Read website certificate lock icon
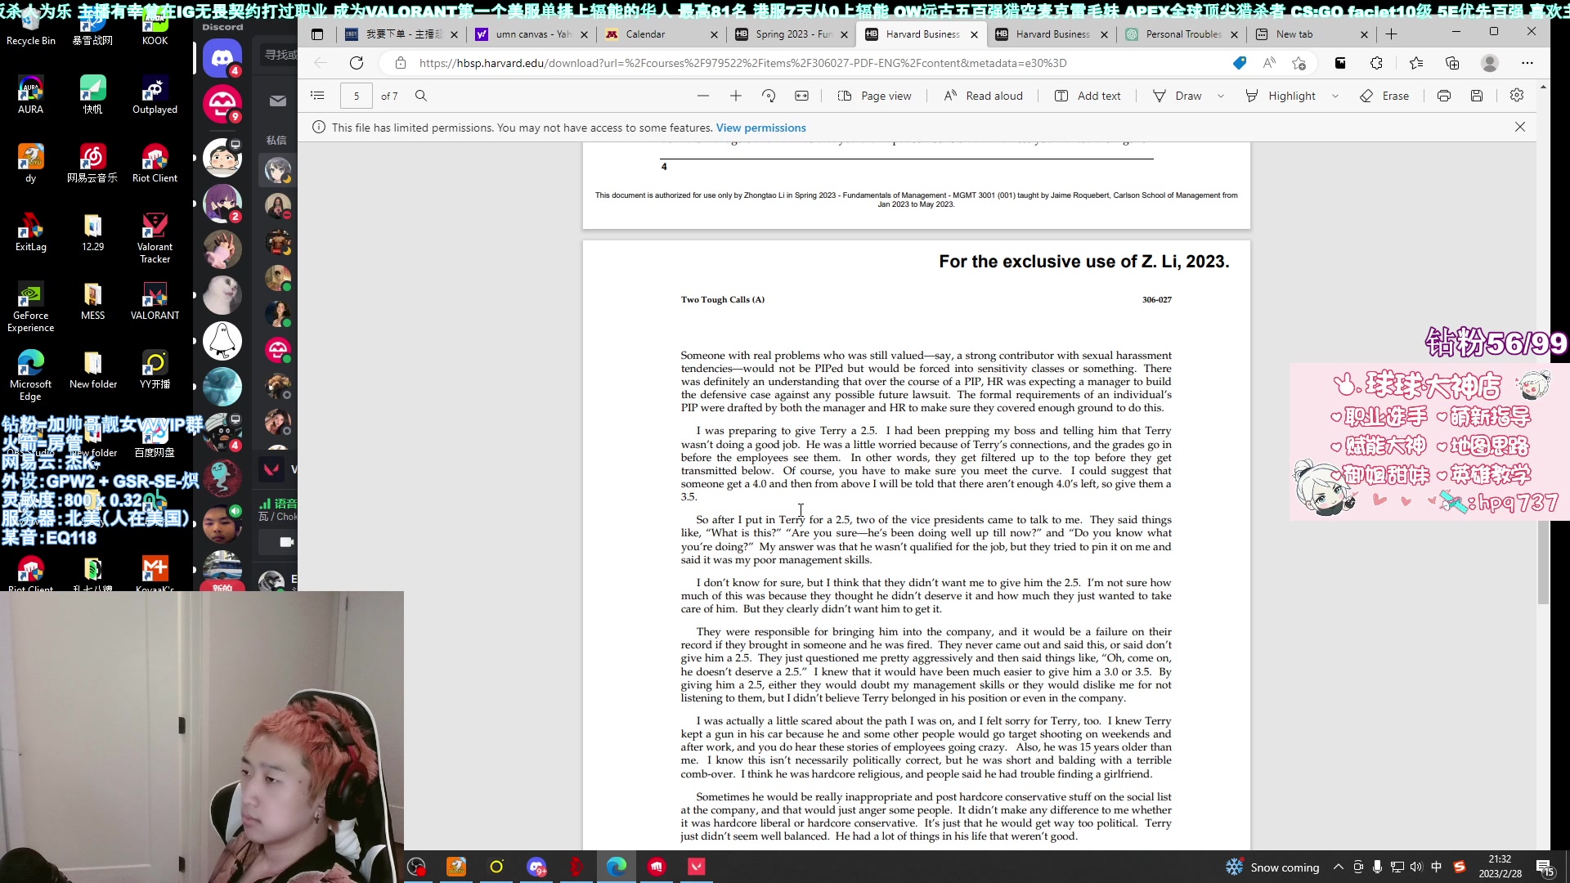Screen dimensions: 1570x883 pos(401,63)
